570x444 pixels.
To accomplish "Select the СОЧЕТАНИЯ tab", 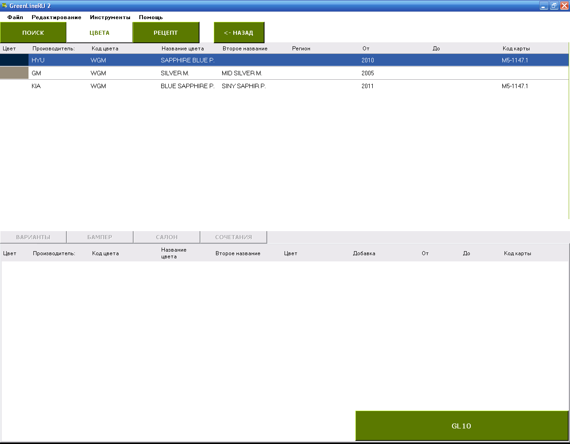I will pyautogui.click(x=233, y=237).
